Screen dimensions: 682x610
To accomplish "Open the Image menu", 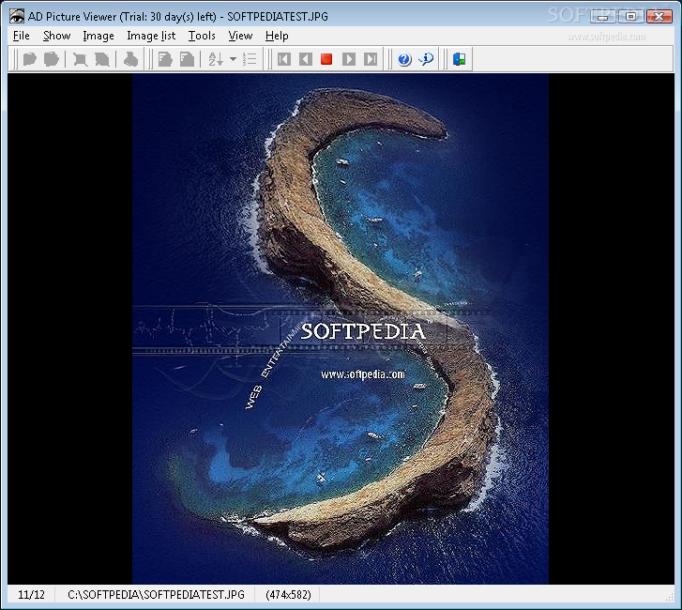I will (x=99, y=36).
